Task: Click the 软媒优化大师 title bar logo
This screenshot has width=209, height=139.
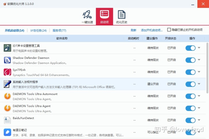Action: 5,4
